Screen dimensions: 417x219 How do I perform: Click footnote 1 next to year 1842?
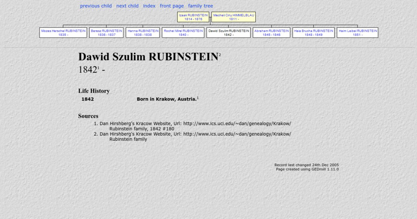coord(98,68)
